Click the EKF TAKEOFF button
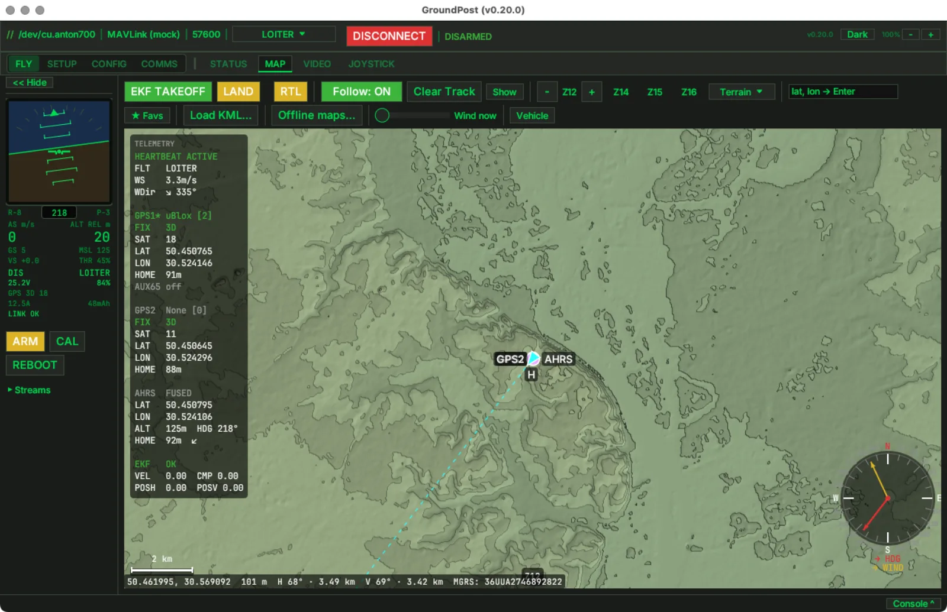Image resolution: width=947 pixels, height=612 pixels. click(x=168, y=92)
